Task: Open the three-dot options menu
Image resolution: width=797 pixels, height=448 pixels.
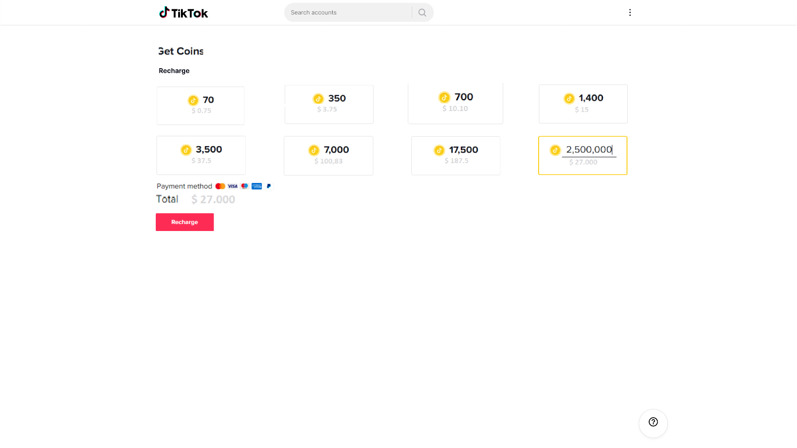Action: click(630, 12)
